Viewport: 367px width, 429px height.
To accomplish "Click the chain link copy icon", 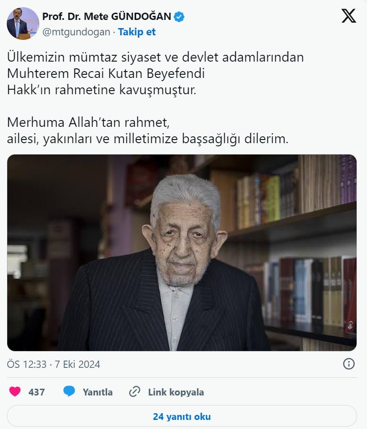I will [x=135, y=392].
